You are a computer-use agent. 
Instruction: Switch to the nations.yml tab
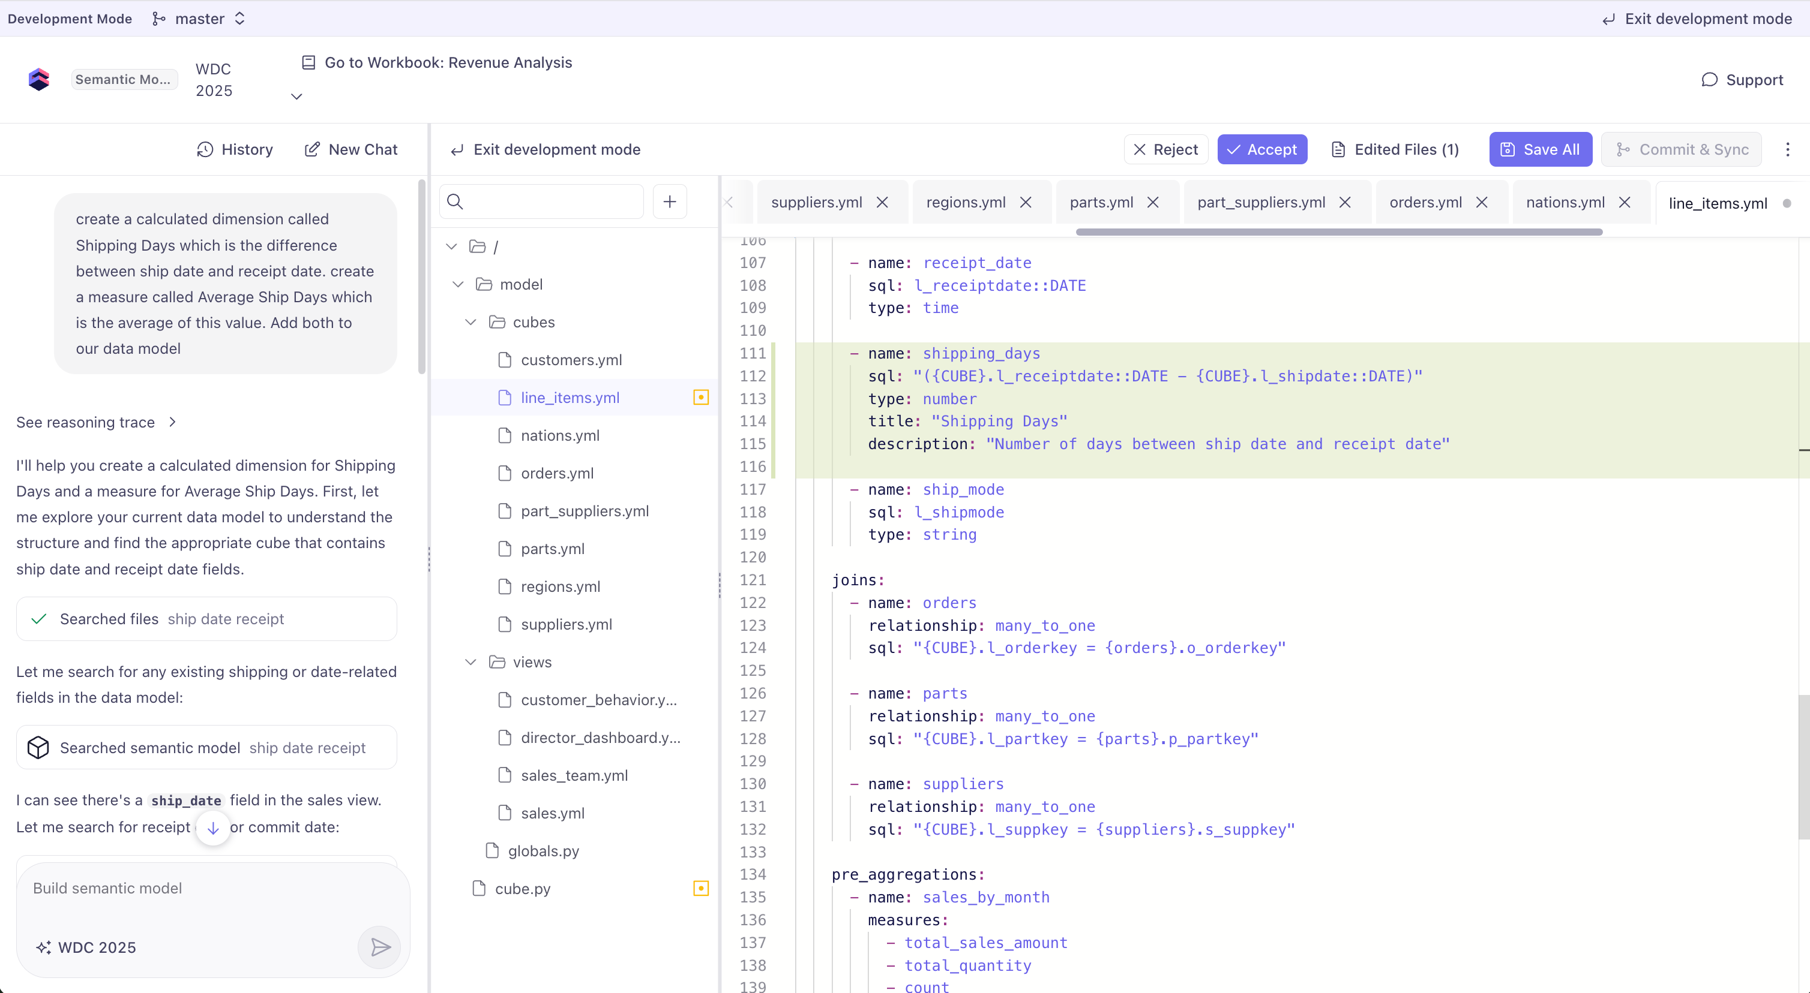tap(1565, 202)
